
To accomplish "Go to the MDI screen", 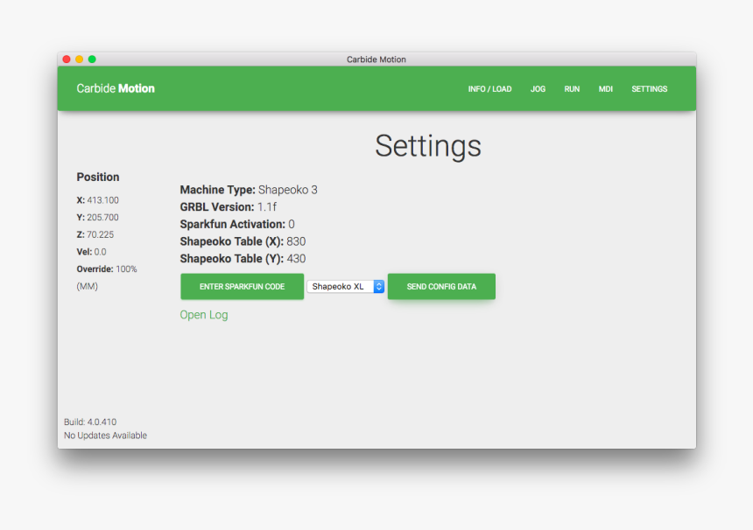I will click(605, 88).
